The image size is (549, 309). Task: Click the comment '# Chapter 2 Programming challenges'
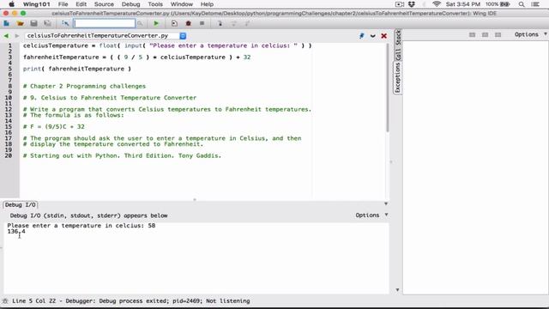pyautogui.click(x=84, y=86)
